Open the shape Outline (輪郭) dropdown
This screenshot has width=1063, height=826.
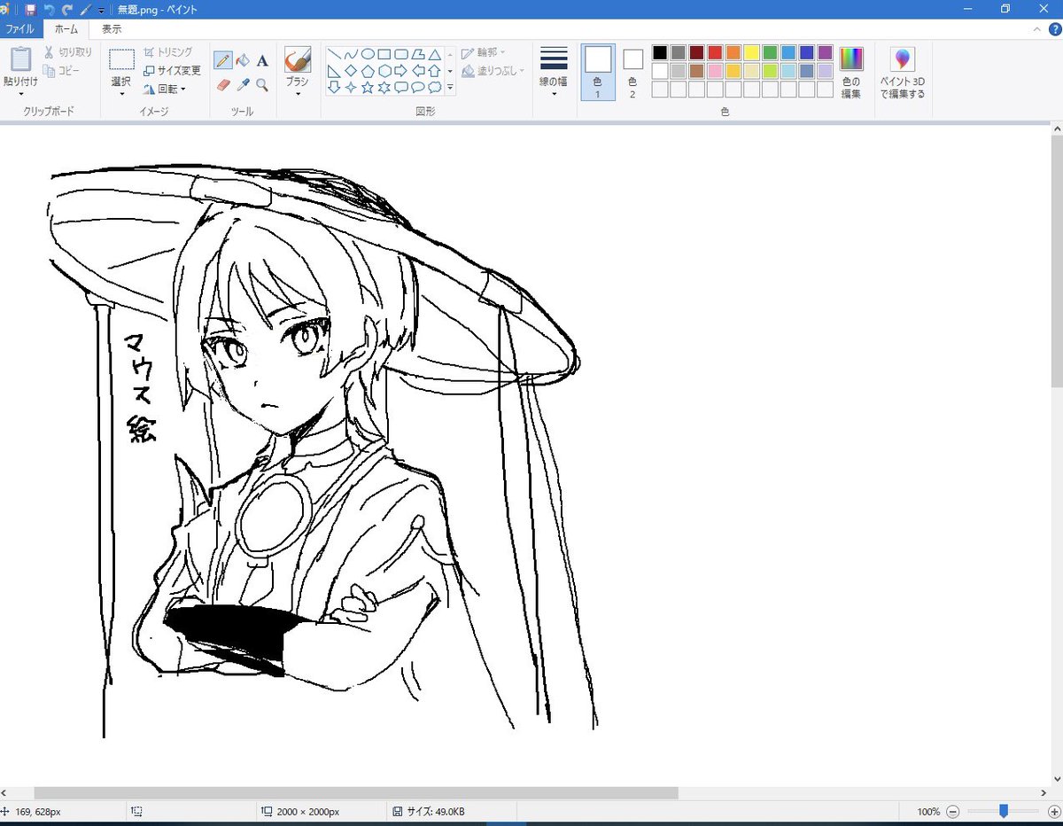(x=483, y=52)
